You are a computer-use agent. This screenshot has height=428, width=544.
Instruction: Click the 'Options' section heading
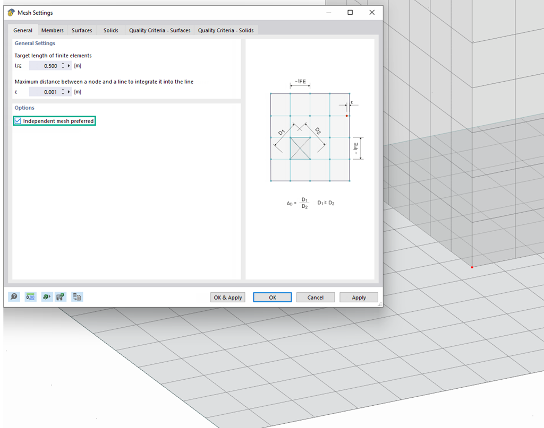click(24, 108)
